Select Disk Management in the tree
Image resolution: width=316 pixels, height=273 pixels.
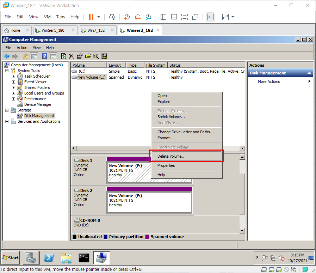(x=39, y=116)
